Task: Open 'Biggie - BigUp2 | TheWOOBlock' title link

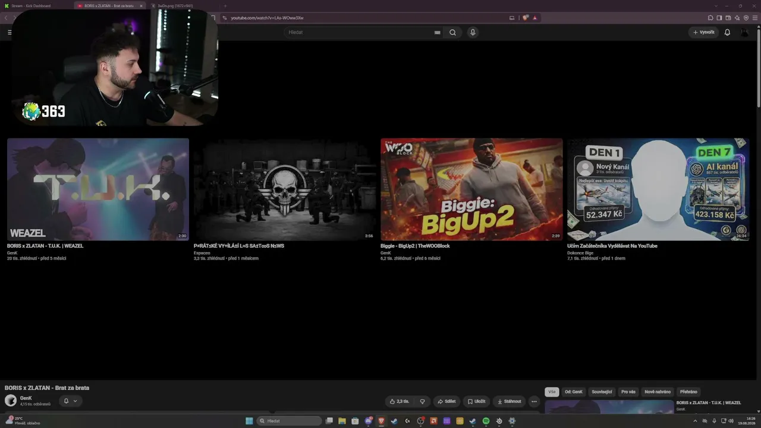Action: coord(415,246)
